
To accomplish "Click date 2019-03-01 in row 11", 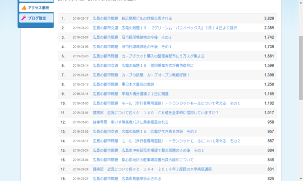I will (81, 113).
